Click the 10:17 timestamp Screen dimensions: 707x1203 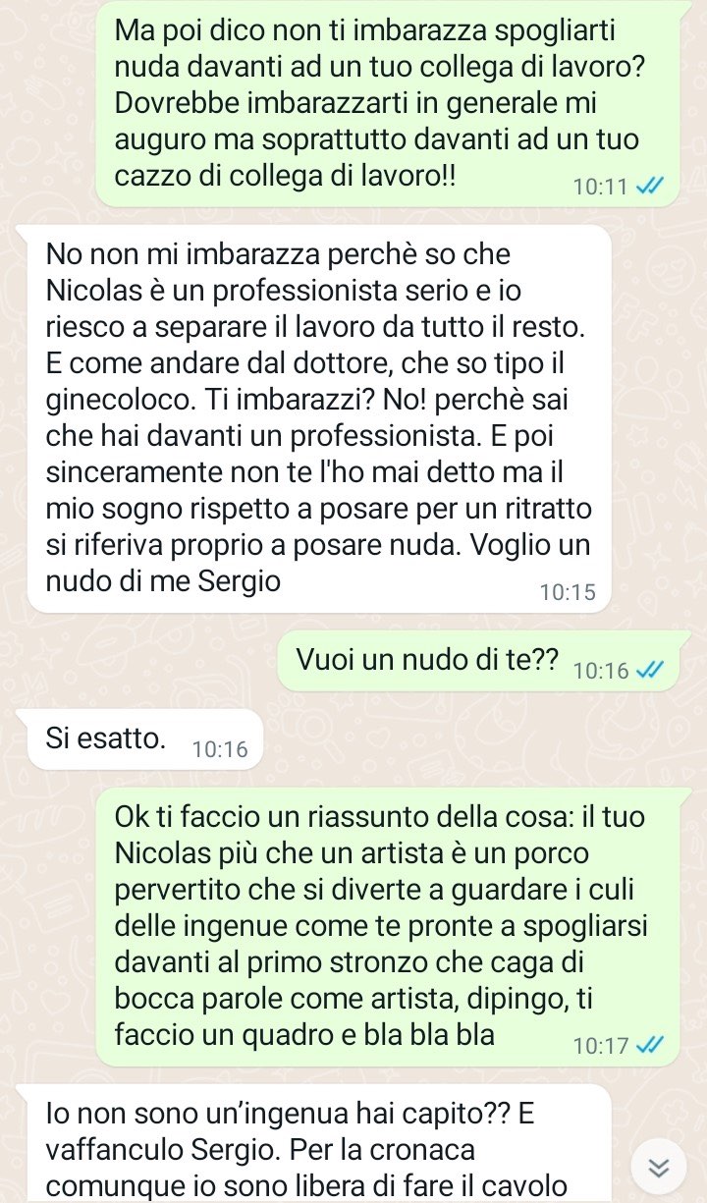click(602, 1046)
